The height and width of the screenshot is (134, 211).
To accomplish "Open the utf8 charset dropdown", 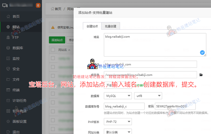I will tap(148, 96).
